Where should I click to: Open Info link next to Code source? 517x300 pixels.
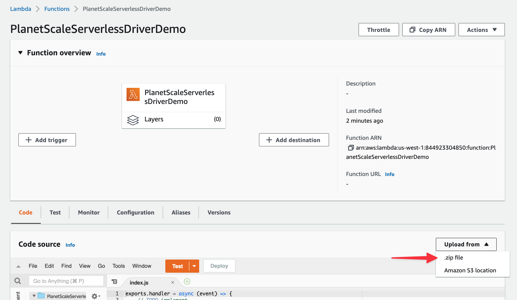pos(70,245)
